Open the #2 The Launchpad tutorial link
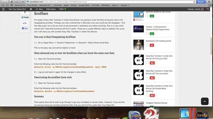Image resolution: width=213 pixels, height=119 pixels. tap(159, 72)
